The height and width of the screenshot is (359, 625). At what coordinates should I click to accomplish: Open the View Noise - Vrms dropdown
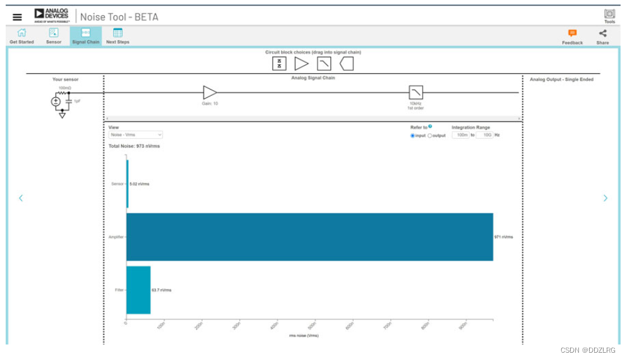(136, 134)
